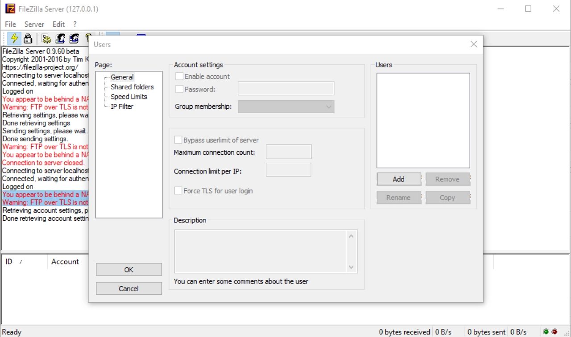Screen dimensions: 571x337
Task: Click the empty Users list box
Action: tap(423, 120)
